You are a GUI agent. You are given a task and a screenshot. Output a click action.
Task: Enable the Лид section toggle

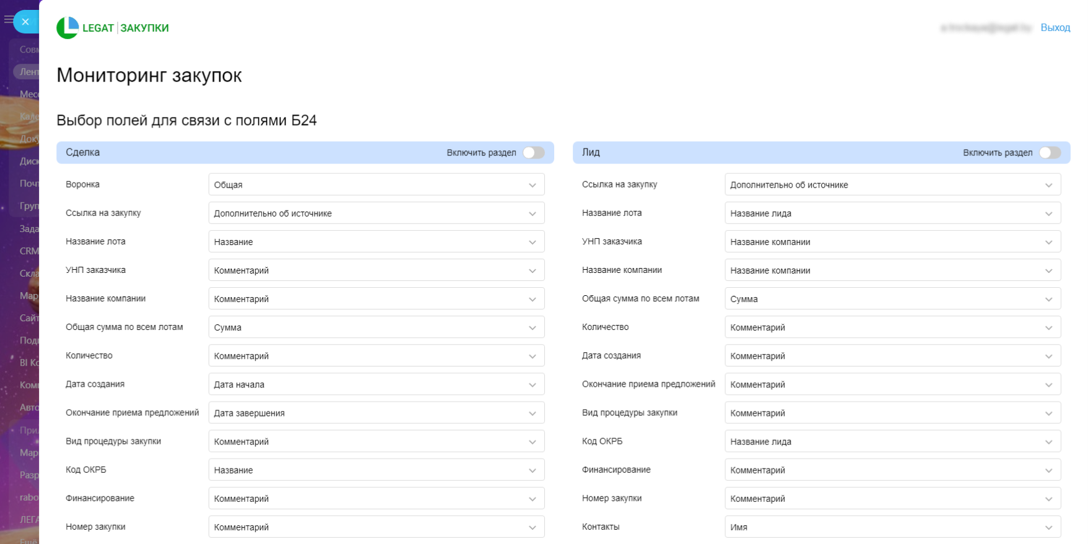coord(1050,153)
